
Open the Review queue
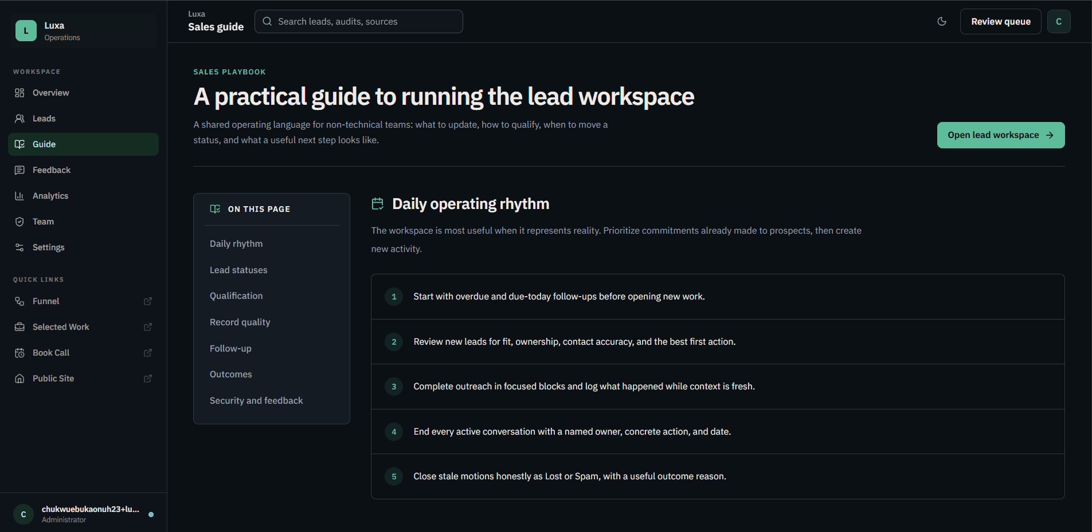point(1000,22)
